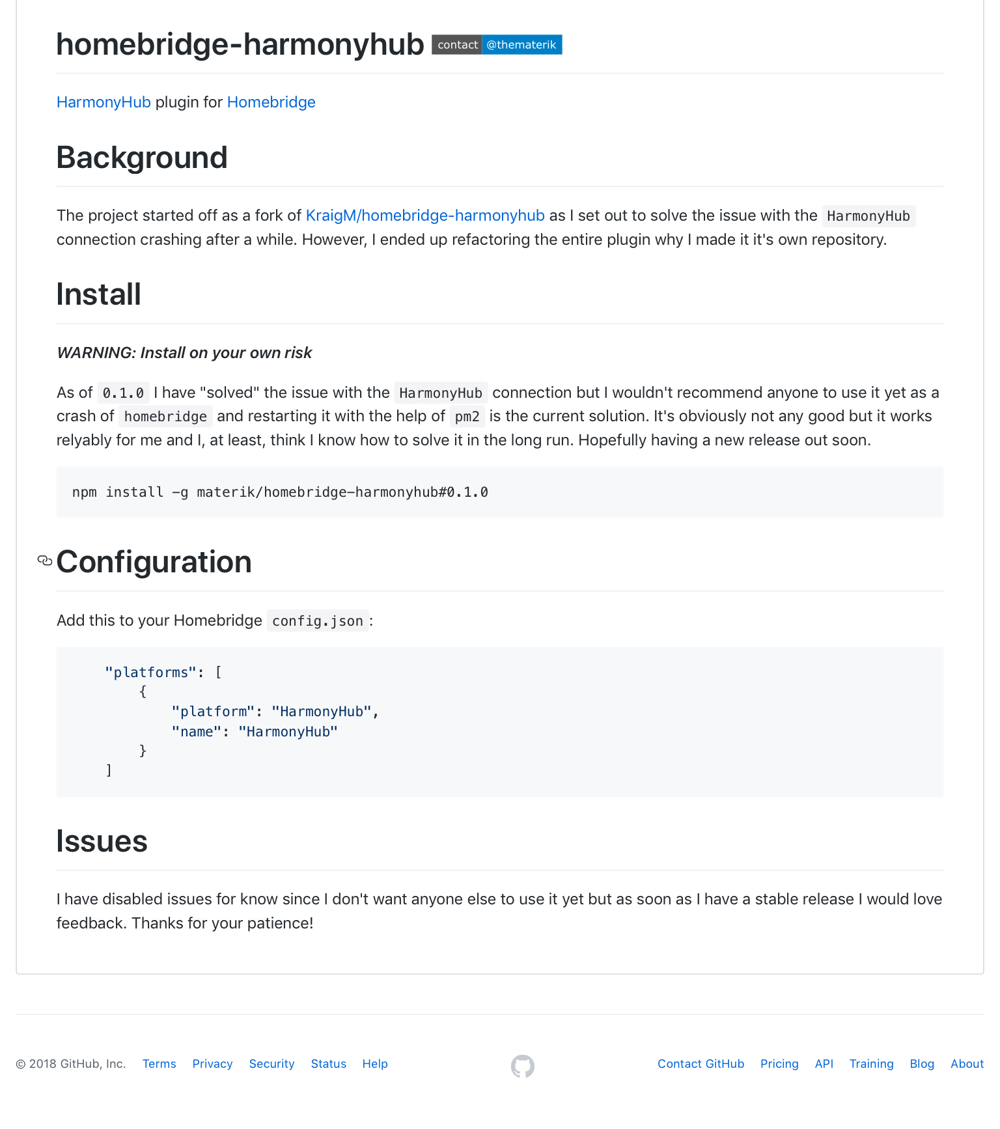Click the npm install command code block
1000x1129 pixels.
499,492
